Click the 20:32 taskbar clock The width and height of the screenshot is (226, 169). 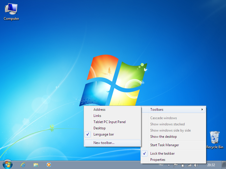[211, 165]
